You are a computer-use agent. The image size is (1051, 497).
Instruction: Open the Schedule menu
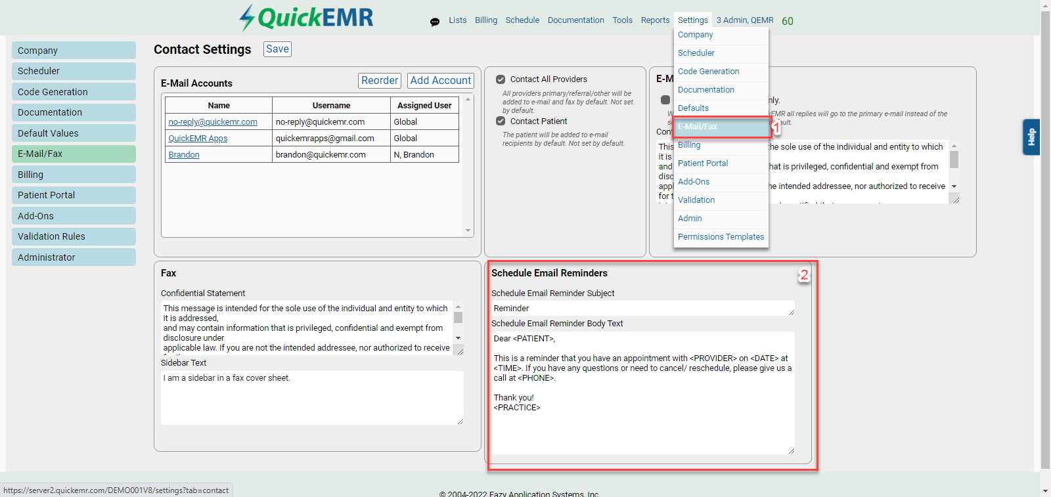click(x=522, y=20)
